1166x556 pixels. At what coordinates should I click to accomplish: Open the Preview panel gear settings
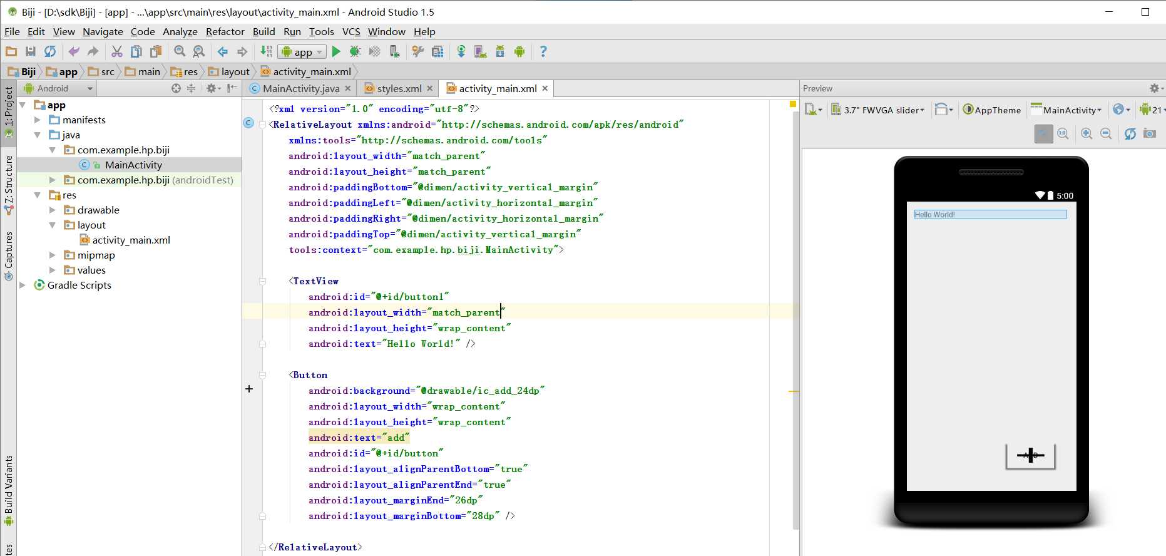click(1155, 88)
